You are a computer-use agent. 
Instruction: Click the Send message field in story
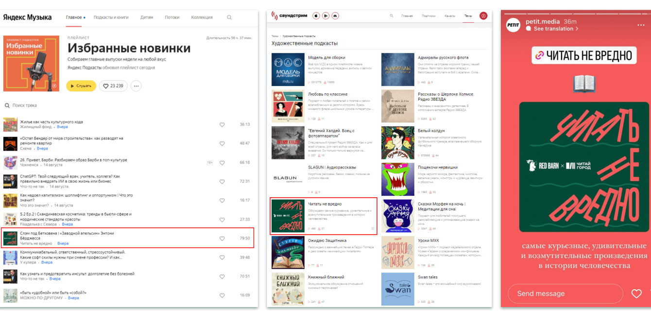tap(565, 293)
